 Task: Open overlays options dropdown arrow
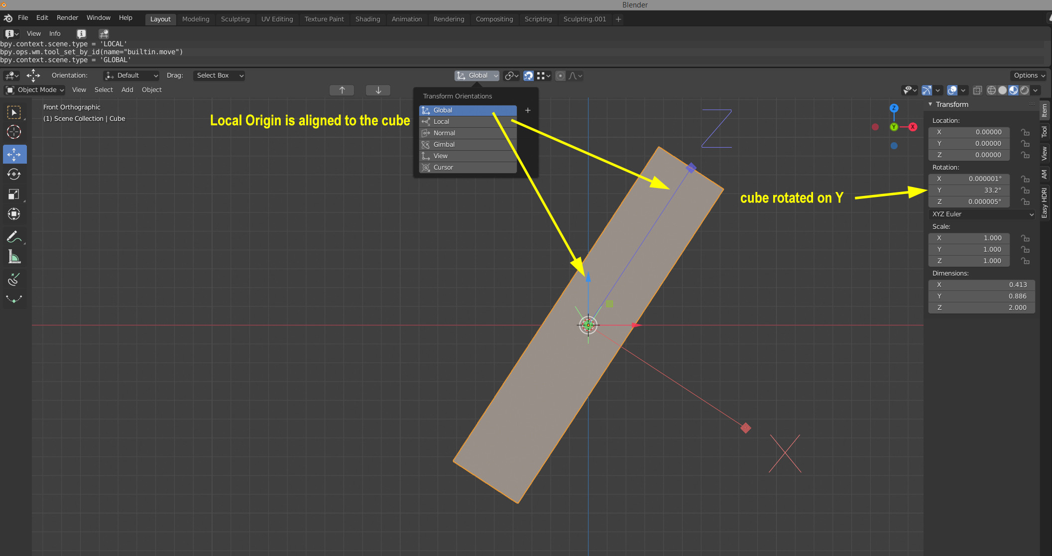coord(963,90)
